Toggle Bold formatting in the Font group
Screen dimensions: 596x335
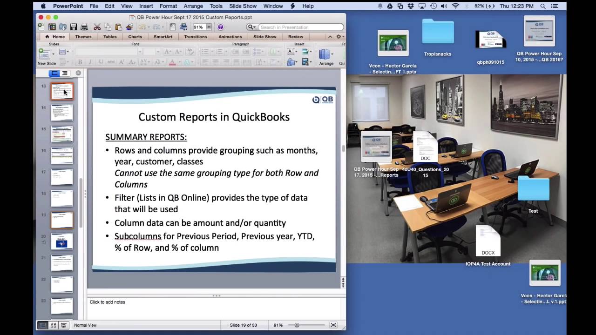[80, 62]
